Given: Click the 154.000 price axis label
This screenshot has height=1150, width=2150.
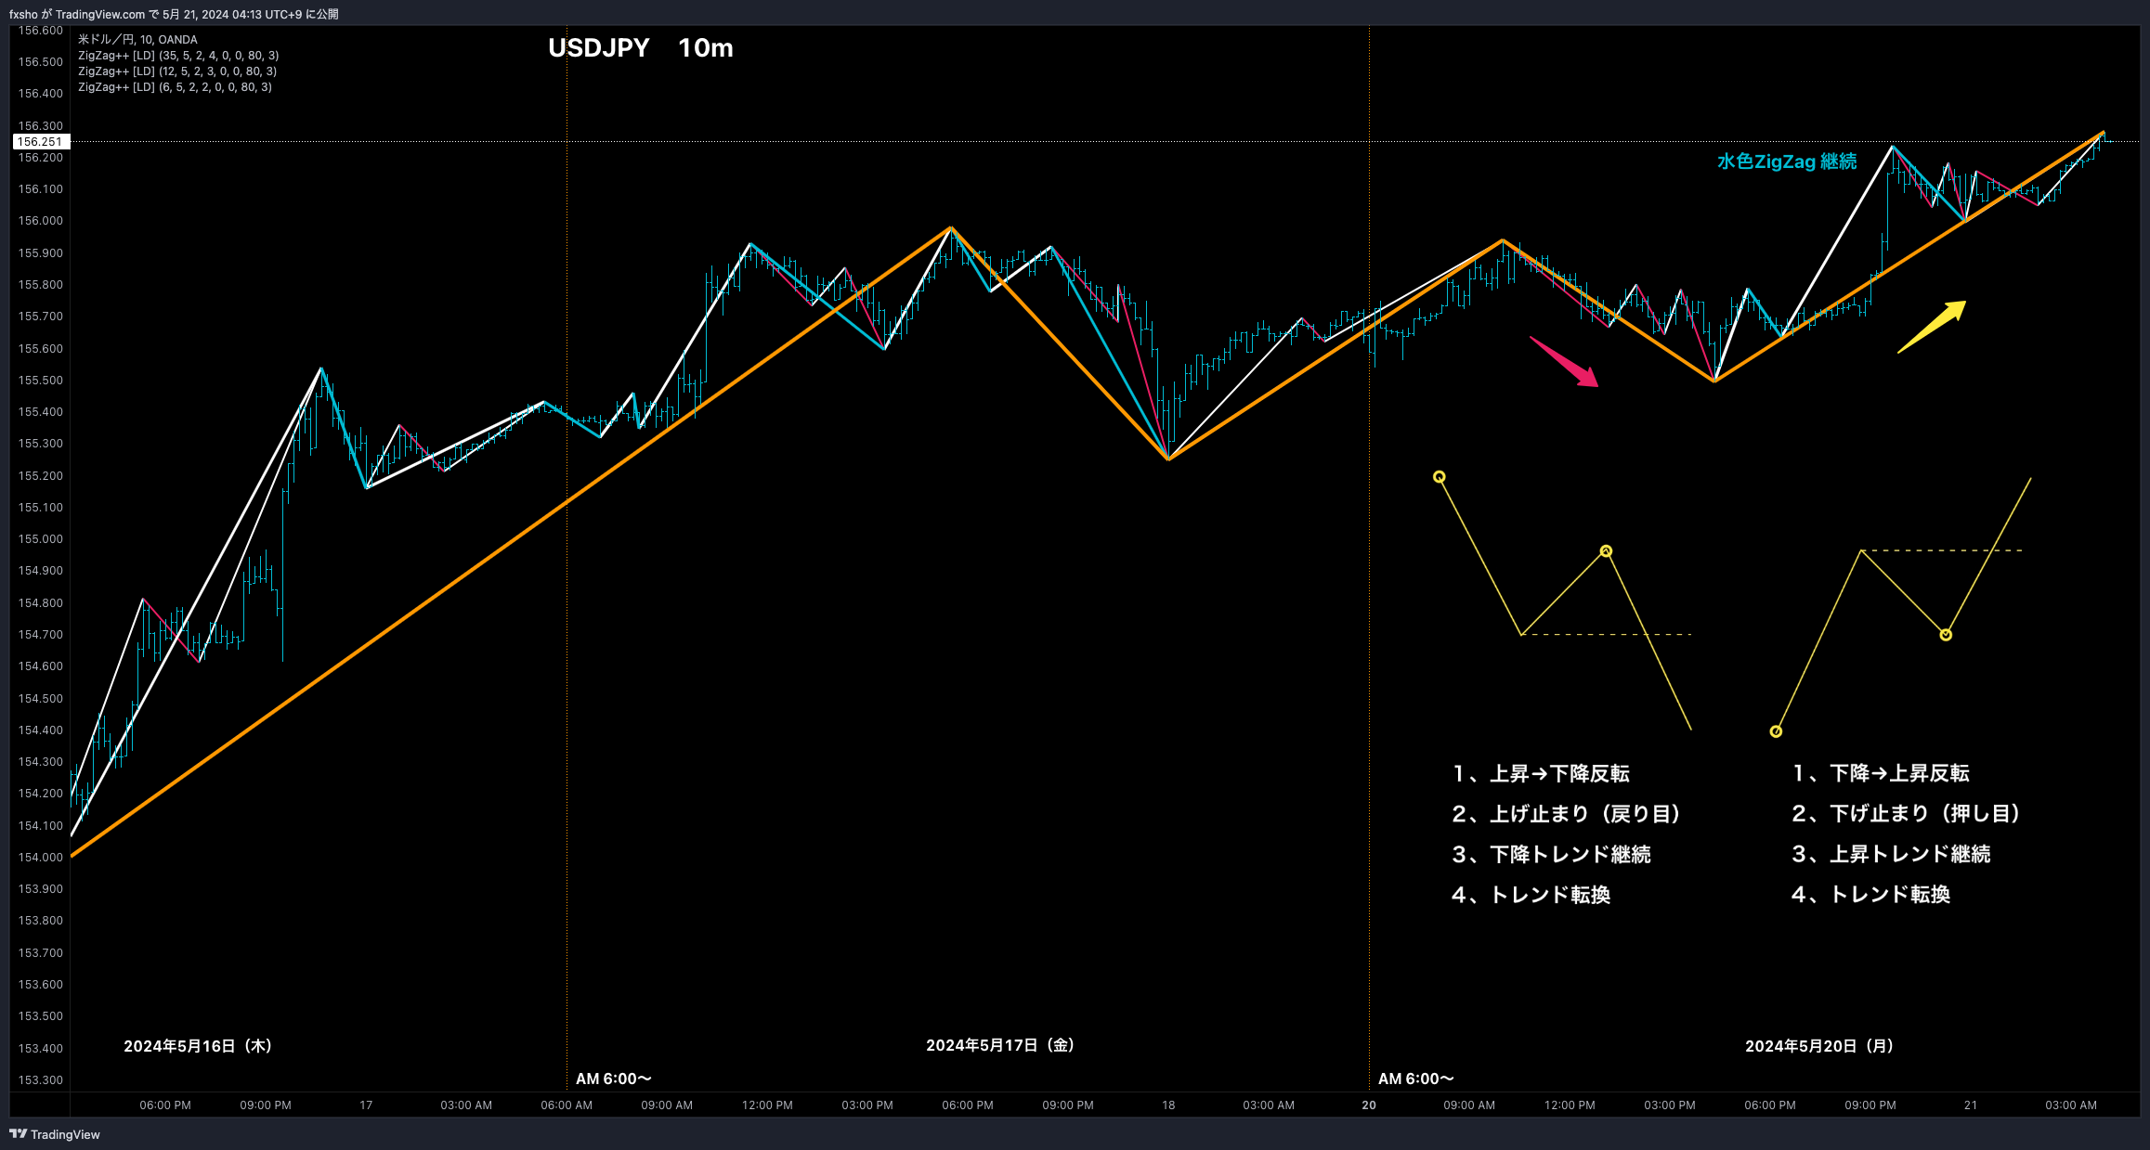Looking at the screenshot, I should coord(41,858).
